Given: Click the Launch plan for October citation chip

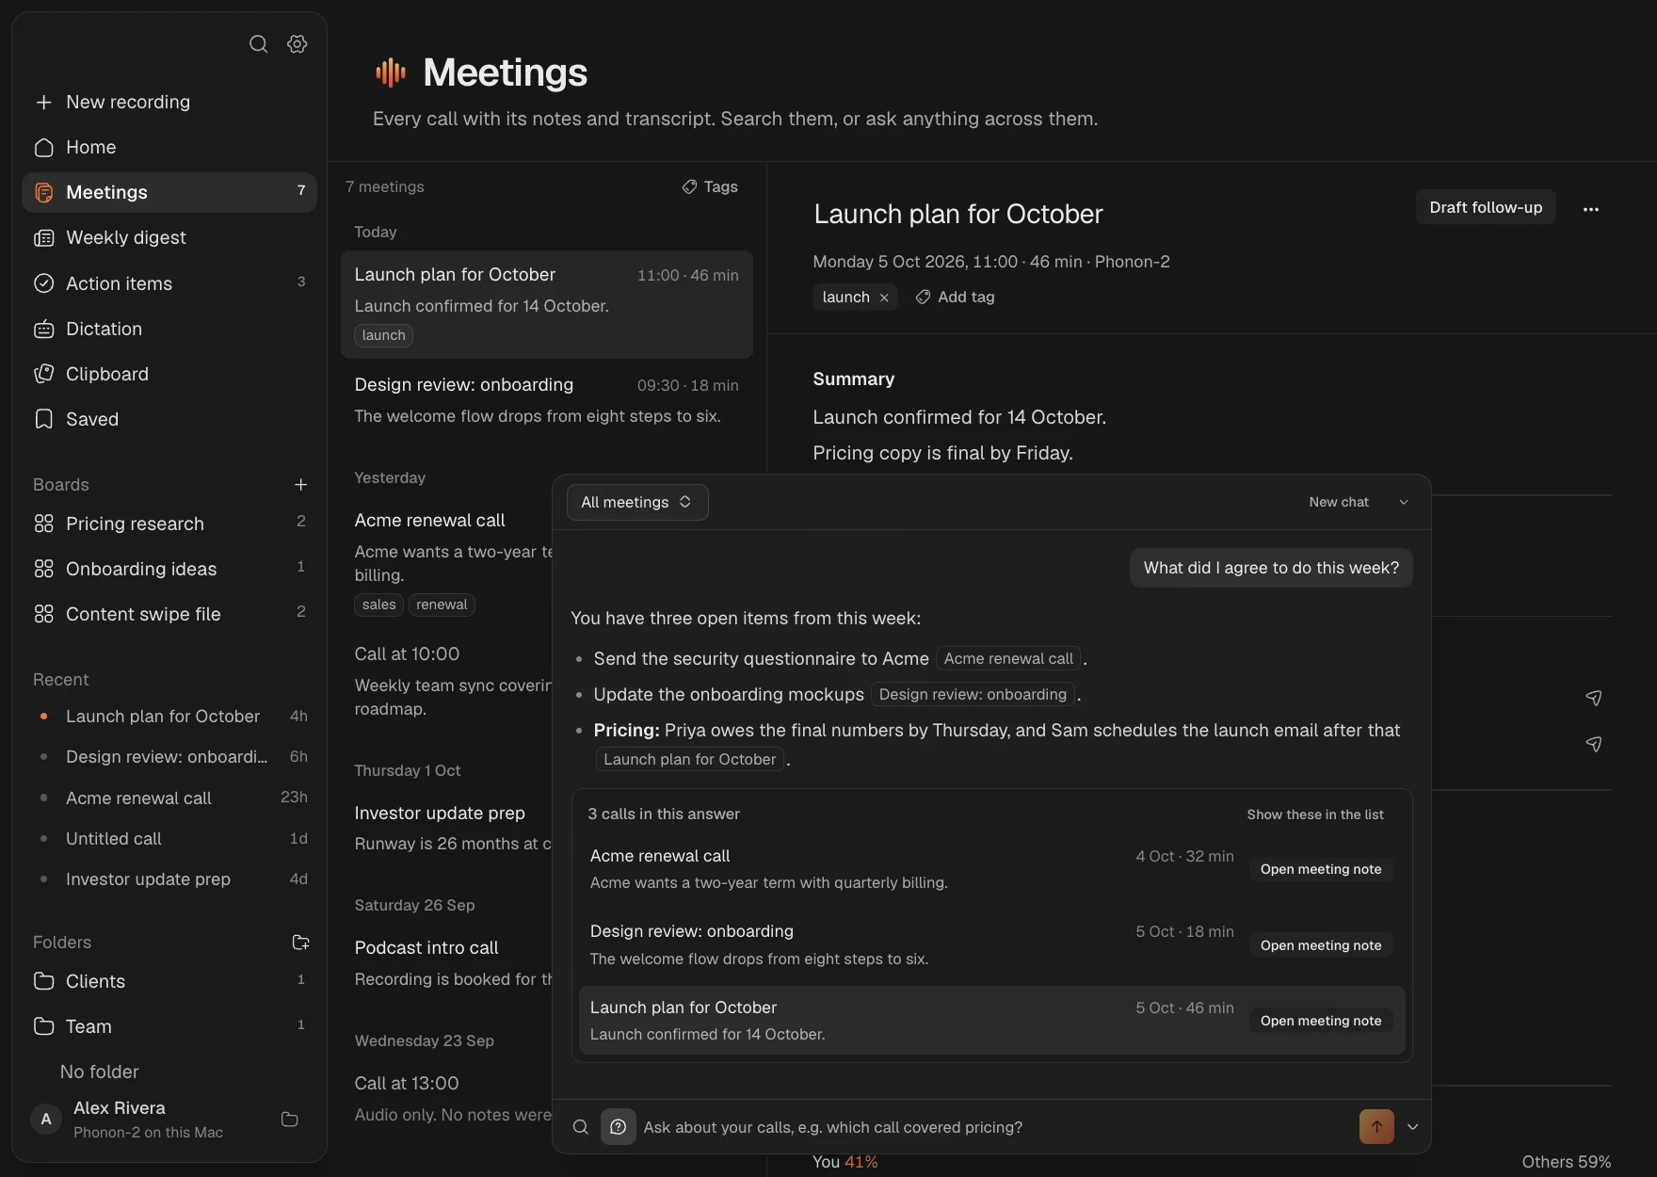Looking at the screenshot, I should pyautogui.click(x=690, y=759).
